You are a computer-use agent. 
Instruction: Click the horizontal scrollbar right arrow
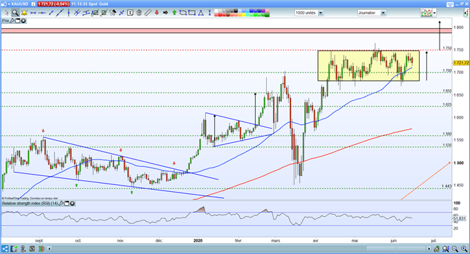pos(429,248)
